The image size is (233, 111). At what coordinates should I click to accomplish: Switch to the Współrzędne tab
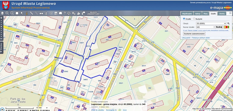click(x=187, y=13)
